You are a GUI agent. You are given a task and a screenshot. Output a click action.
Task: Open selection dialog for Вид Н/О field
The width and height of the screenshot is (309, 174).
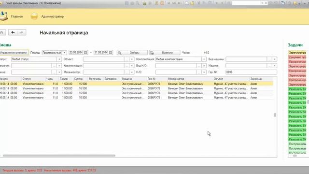pyautogui.click(x=199, y=66)
